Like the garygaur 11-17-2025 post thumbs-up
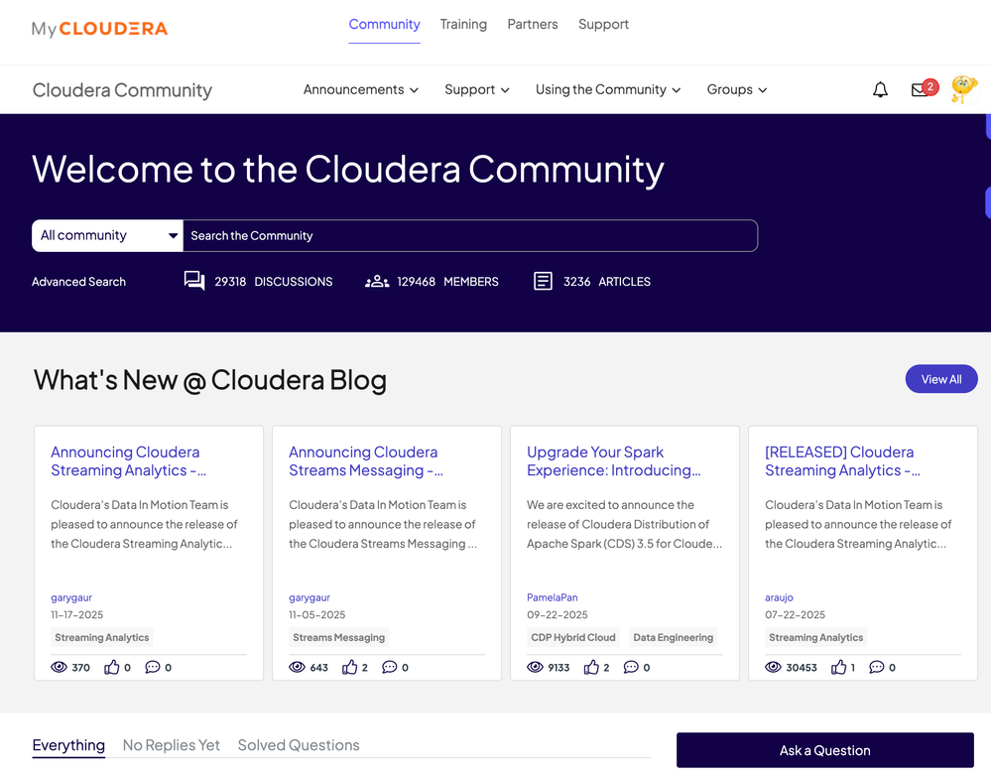 [x=112, y=667]
